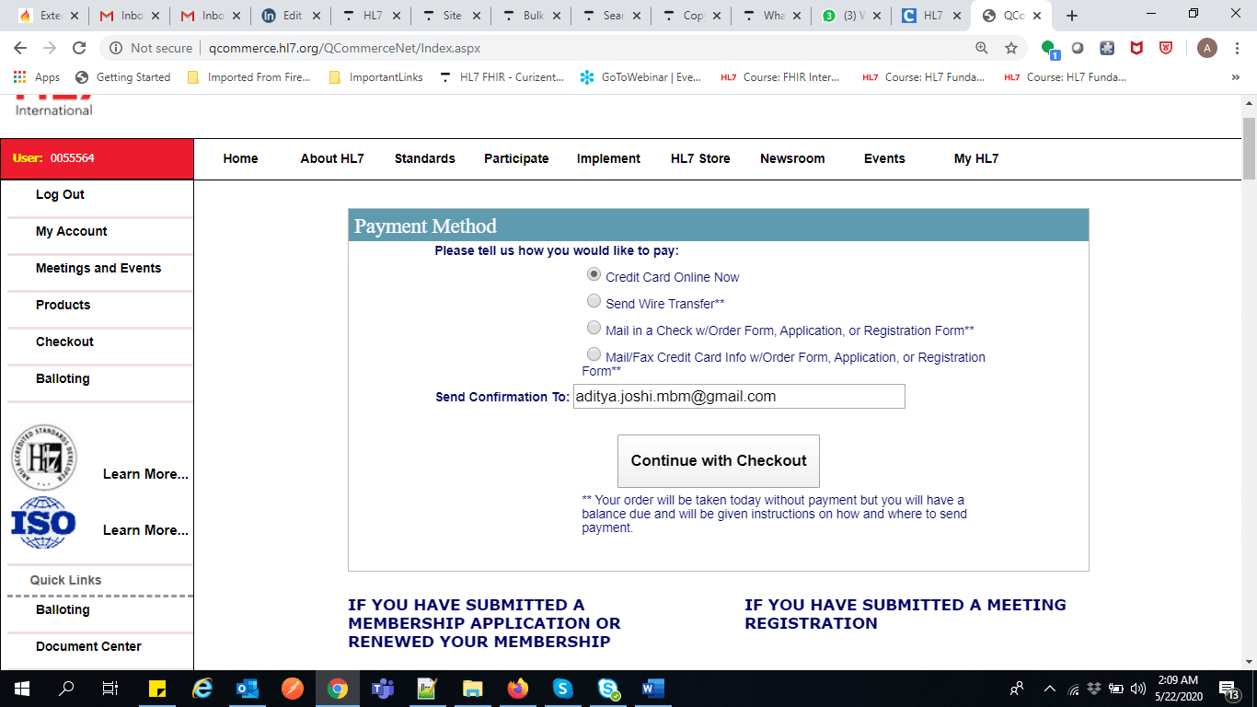Image resolution: width=1257 pixels, height=707 pixels.
Task: Open Standards menu item
Action: tap(425, 158)
